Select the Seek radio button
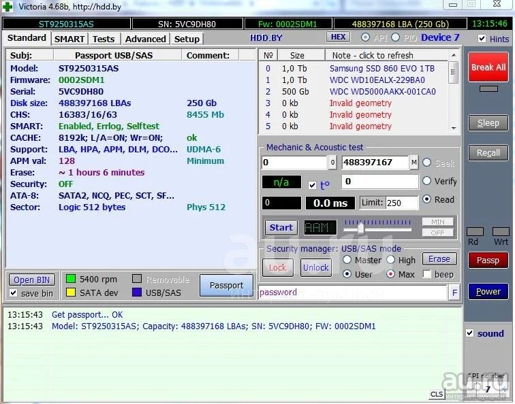 (426, 163)
